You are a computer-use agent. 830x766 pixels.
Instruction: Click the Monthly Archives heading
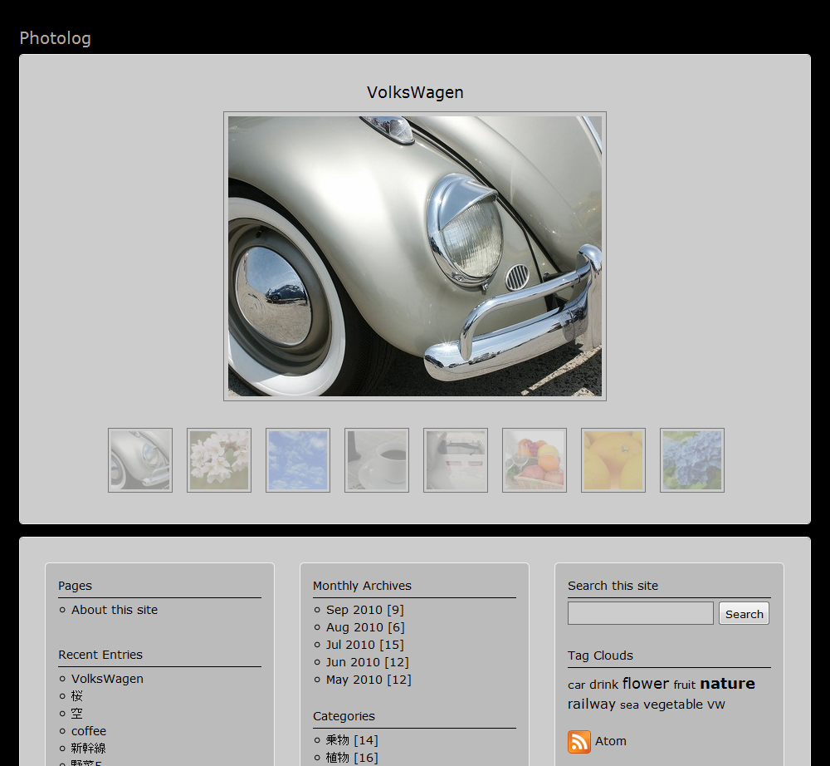click(362, 586)
